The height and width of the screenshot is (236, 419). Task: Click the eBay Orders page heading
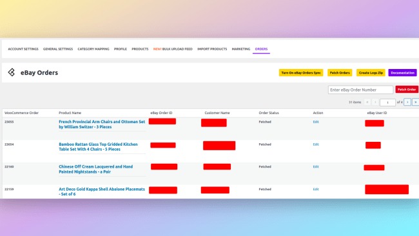tap(39, 72)
